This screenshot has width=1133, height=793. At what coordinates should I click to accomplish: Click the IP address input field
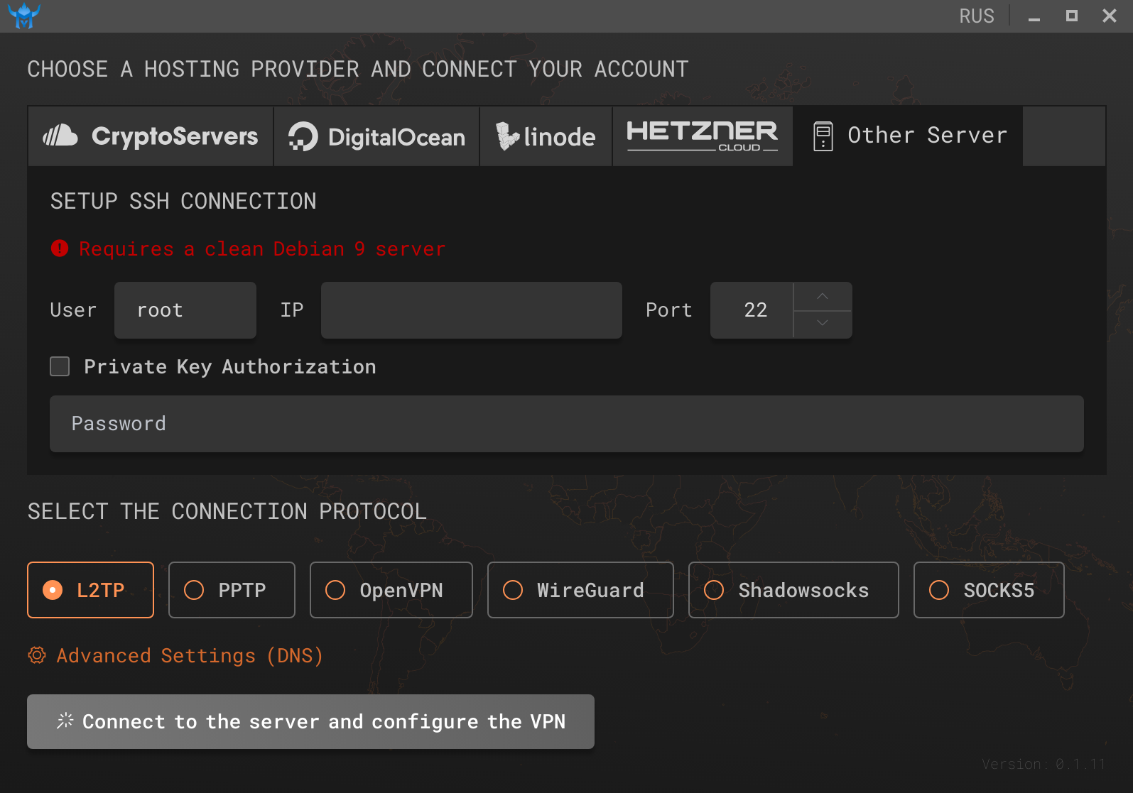point(472,310)
